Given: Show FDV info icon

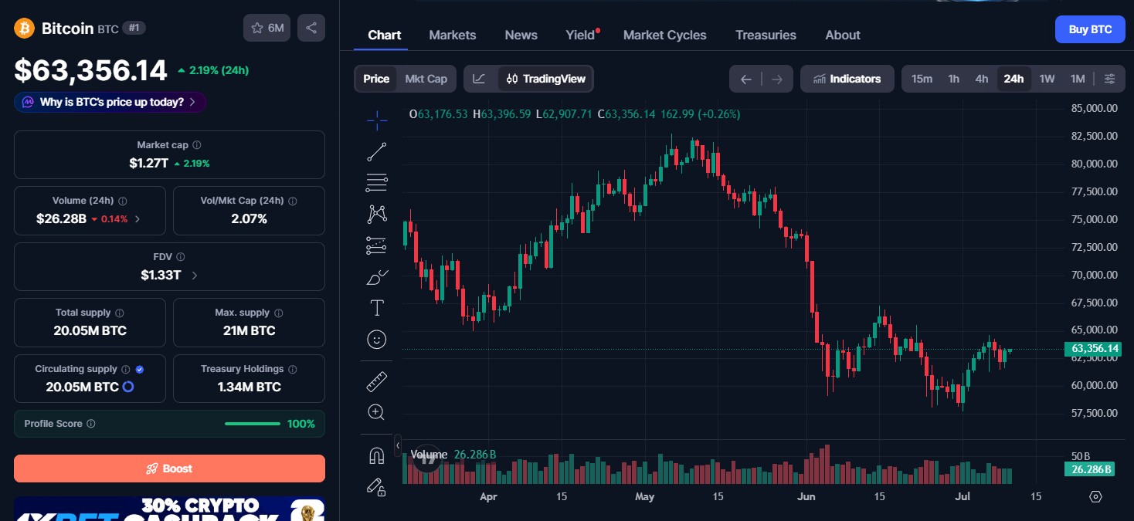Looking at the screenshot, I should tap(181, 257).
